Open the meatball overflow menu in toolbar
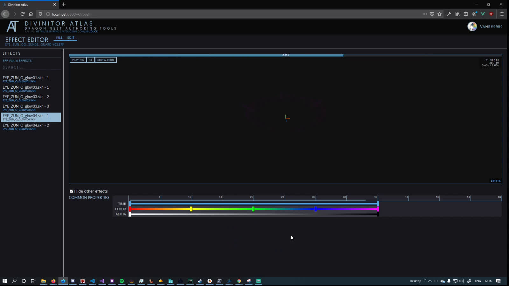Viewport: 509px width, 286px height. (x=425, y=14)
